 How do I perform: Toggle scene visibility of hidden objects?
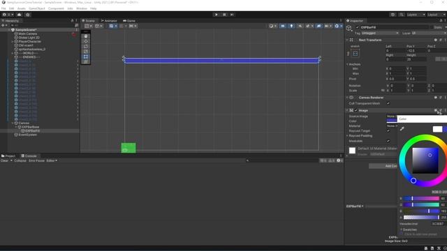318,26
